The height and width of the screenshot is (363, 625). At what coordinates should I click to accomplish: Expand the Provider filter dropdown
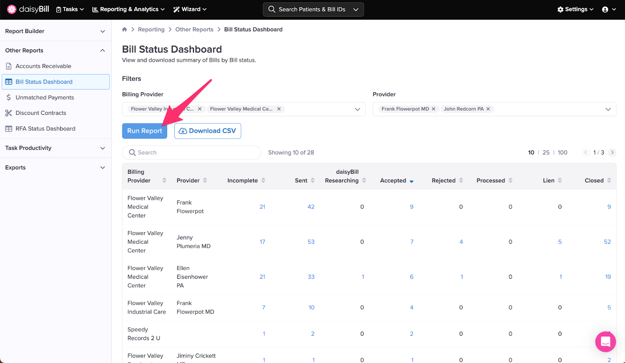608,109
